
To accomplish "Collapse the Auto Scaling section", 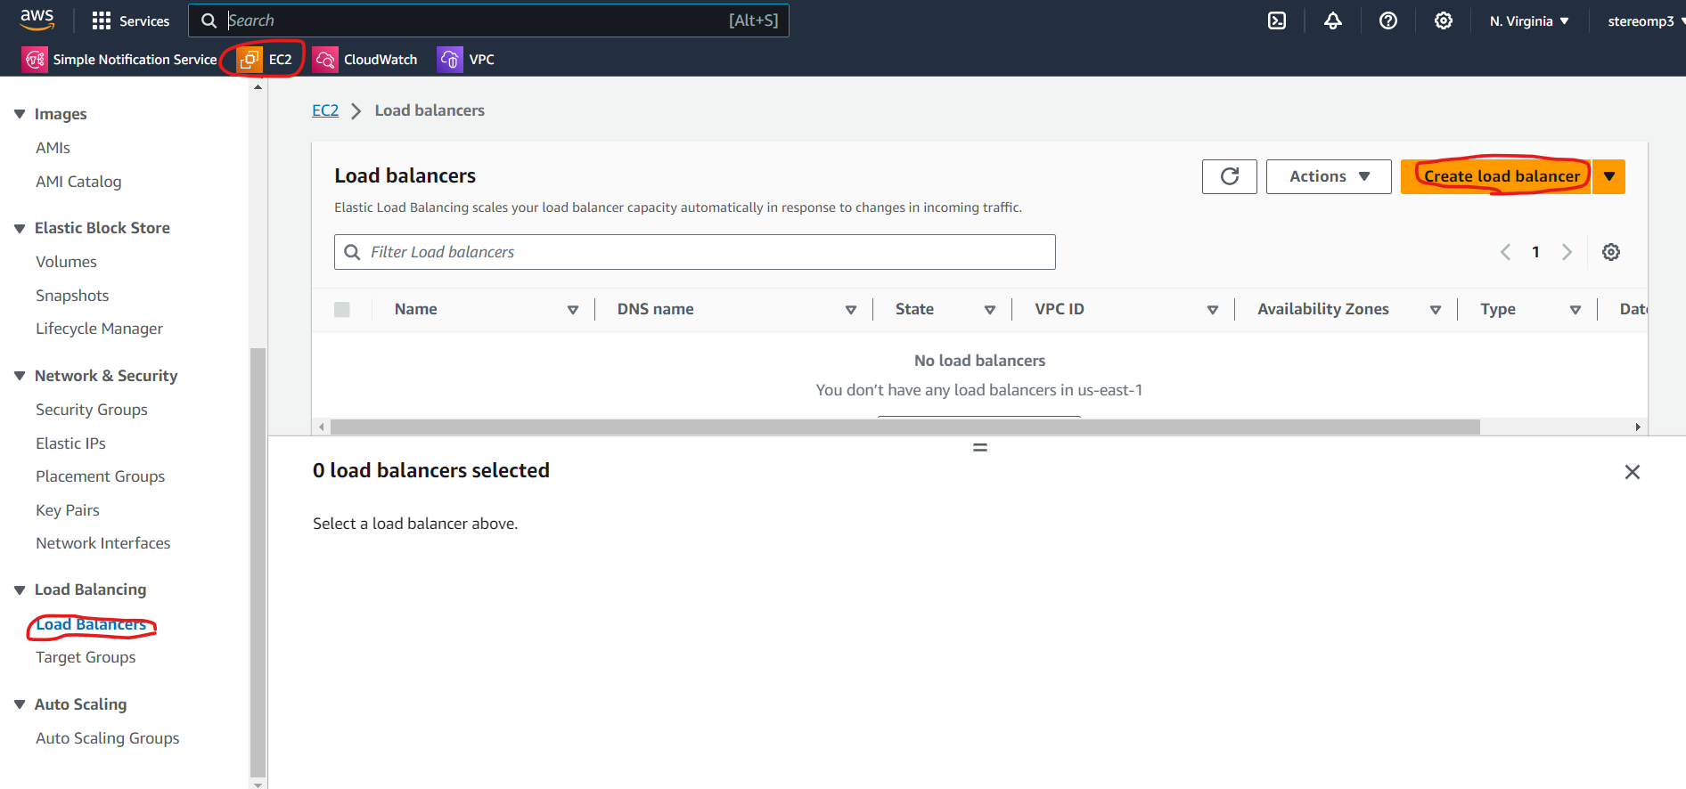I will pos(20,704).
